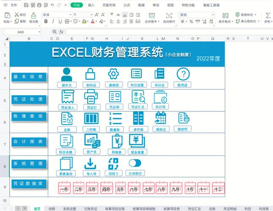Expand the 合并居中 merge dropdown
This screenshot has height=211, width=273.
point(159,22)
